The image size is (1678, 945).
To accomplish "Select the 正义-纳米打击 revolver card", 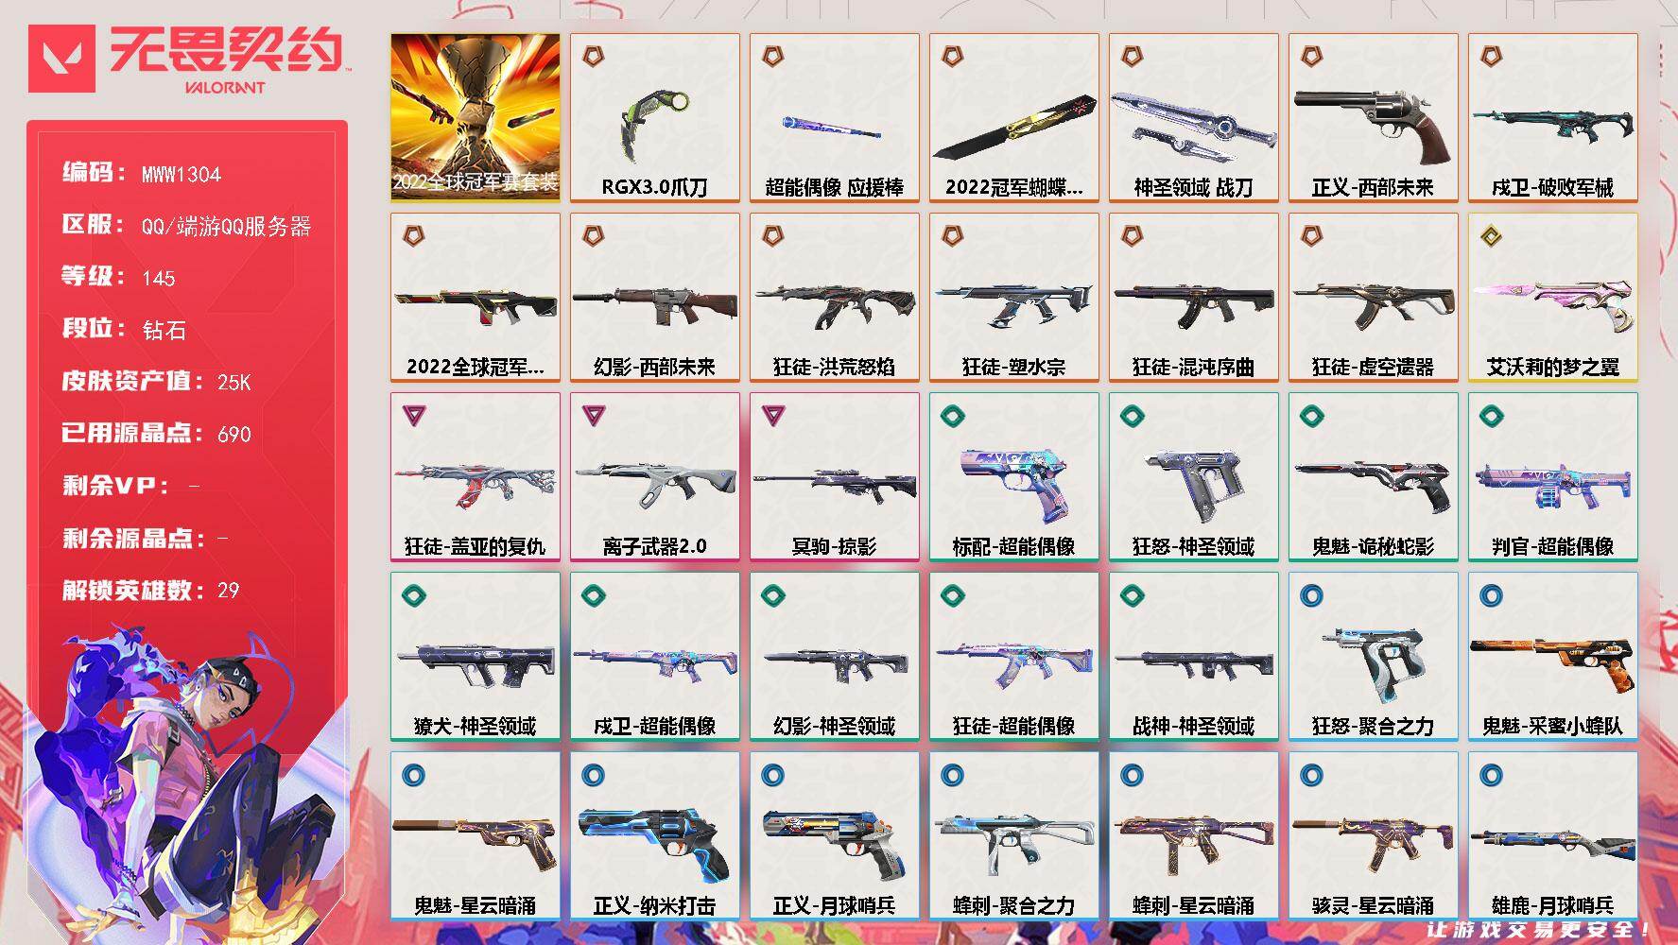I will [654, 836].
